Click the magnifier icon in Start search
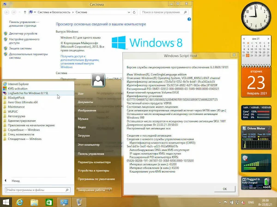The width and height of the screenshot is (277, 207). coord(67,190)
